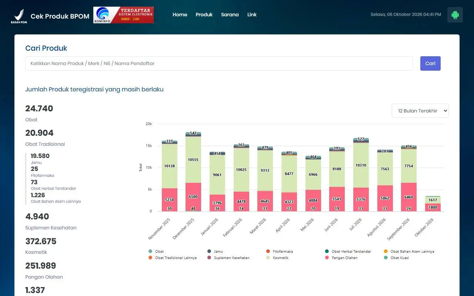This screenshot has height=296, width=474.
Task: Click Desember 2025 Kosmetik bar segment 10555
Action: (193, 159)
